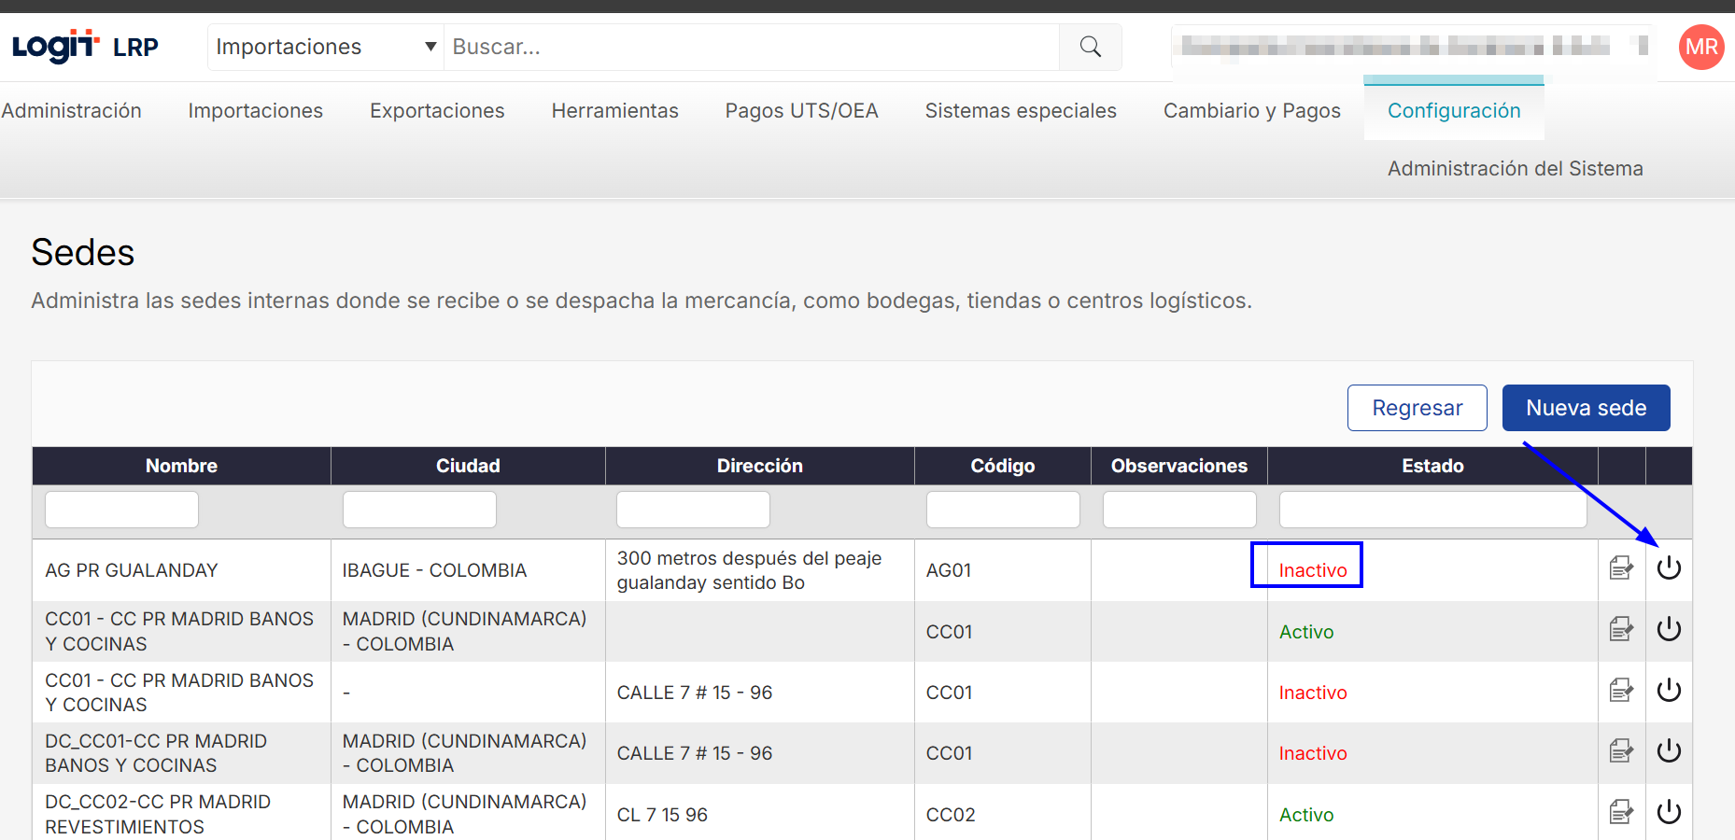
Task: Edit the DC_CC01-CC PR MADRID sede
Action: point(1621,751)
